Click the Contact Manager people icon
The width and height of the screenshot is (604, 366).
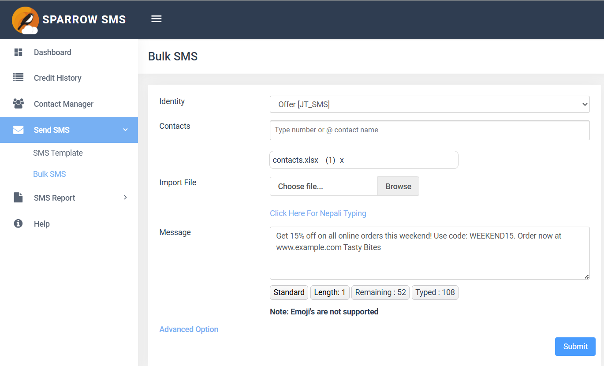click(x=18, y=104)
